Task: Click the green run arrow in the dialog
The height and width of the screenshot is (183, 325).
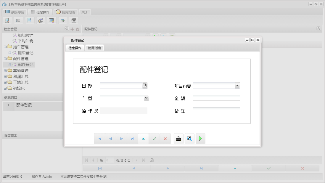Action: click(x=200, y=138)
